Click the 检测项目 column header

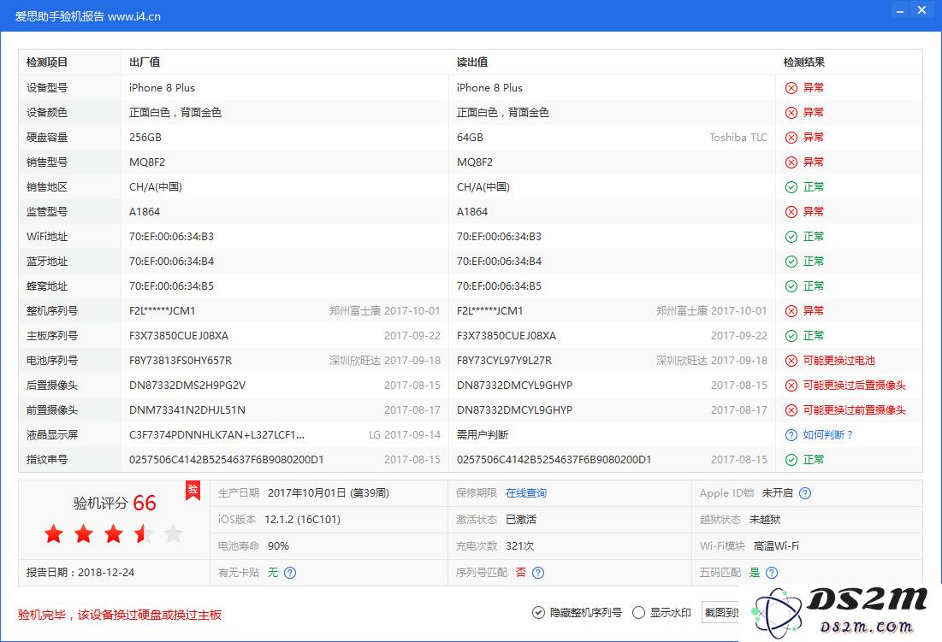pos(47,62)
